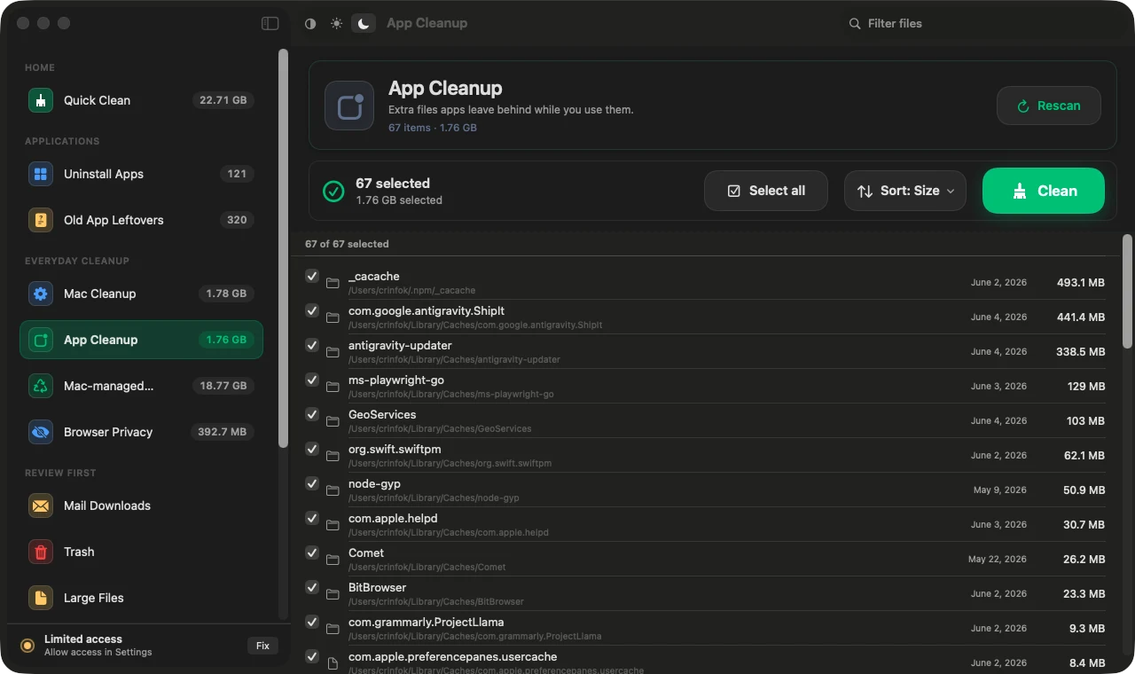Click the green selected checkmark circle icon
This screenshot has width=1135, height=674.
[x=333, y=191]
